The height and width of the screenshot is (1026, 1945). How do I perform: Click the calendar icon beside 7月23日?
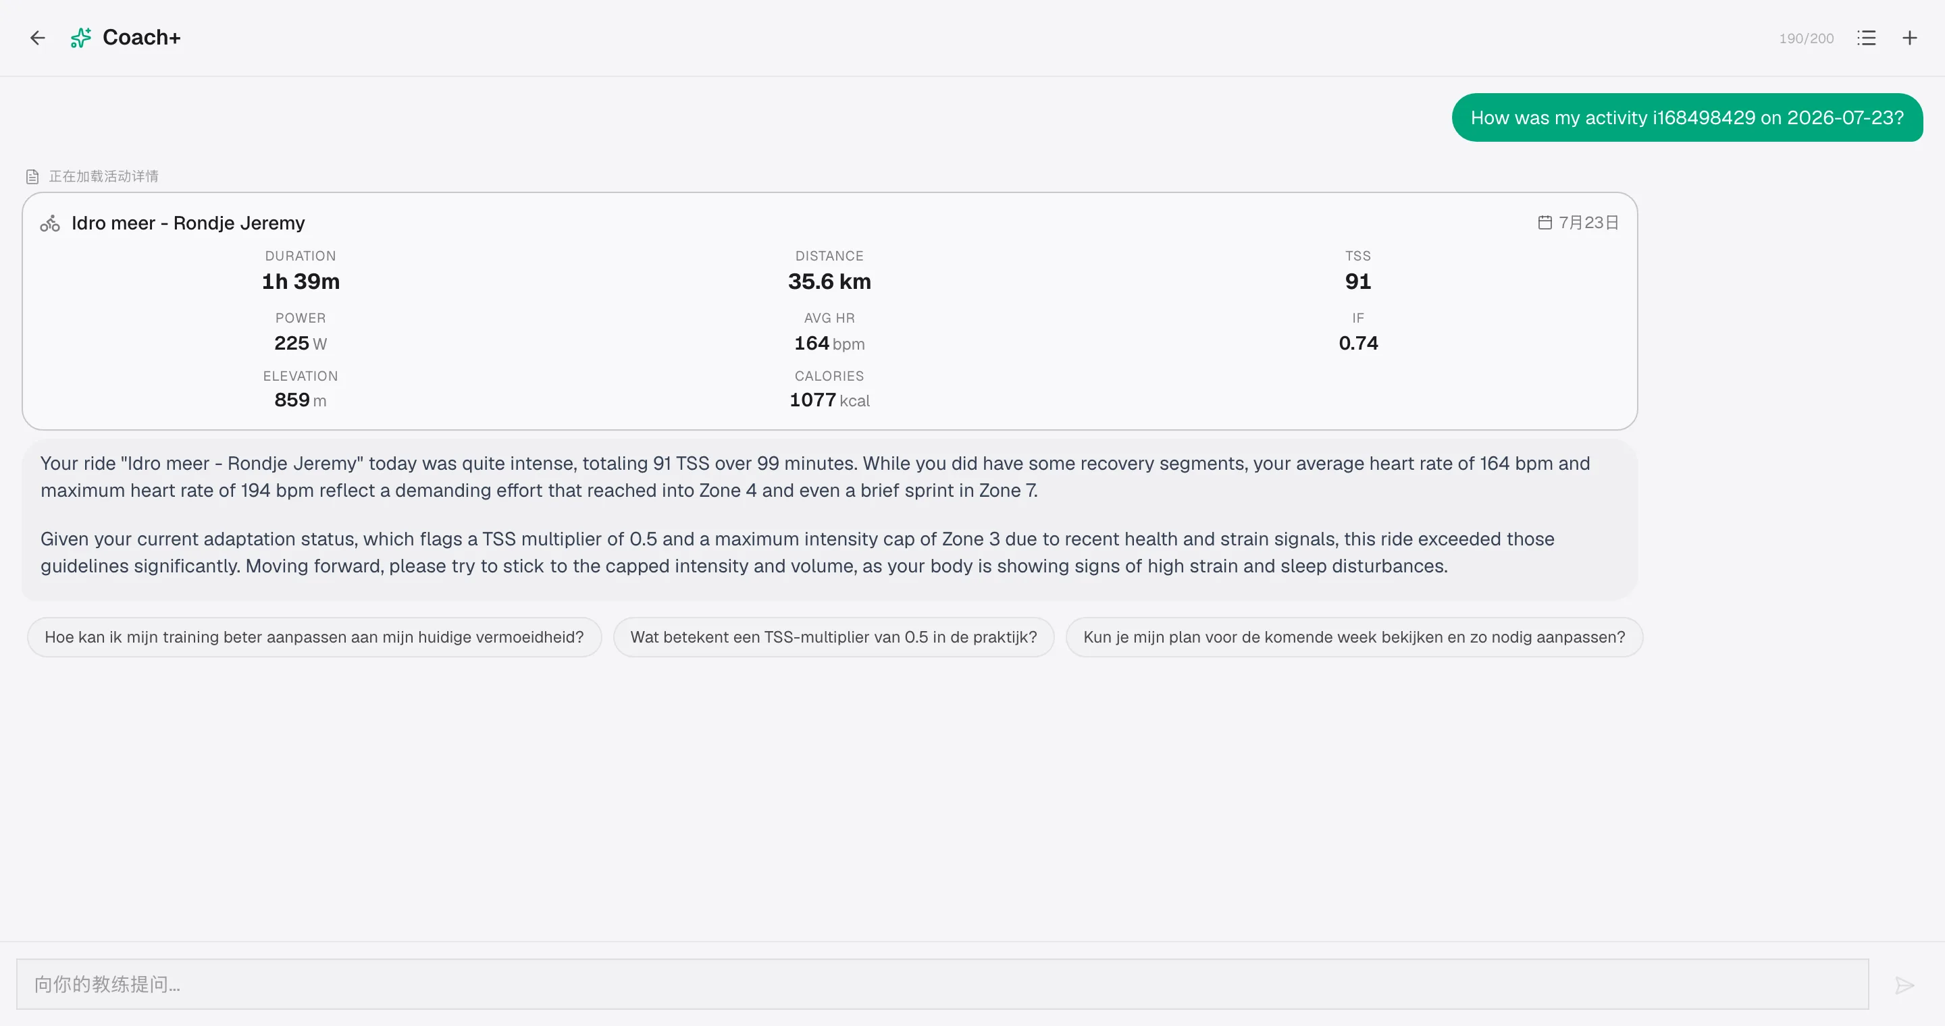coord(1545,223)
